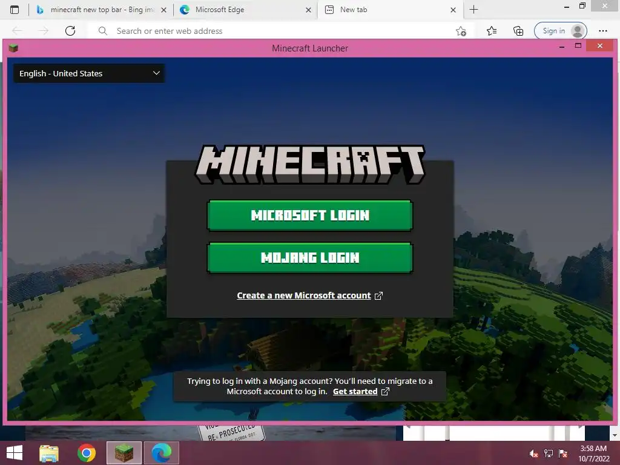Select the Microsoft Edge taskbar icon

tap(161, 453)
